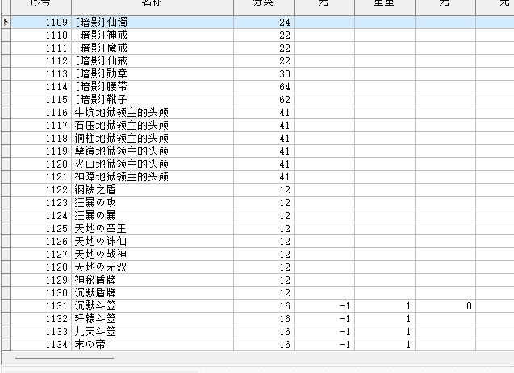The height and width of the screenshot is (373, 514).
Task: Select the name cell [暗影]神戒
Action: pos(153,35)
